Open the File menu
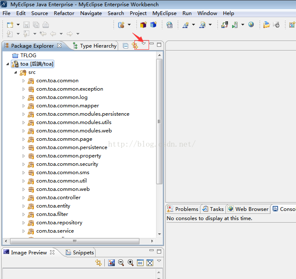The image size is (296, 279). point(6,13)
